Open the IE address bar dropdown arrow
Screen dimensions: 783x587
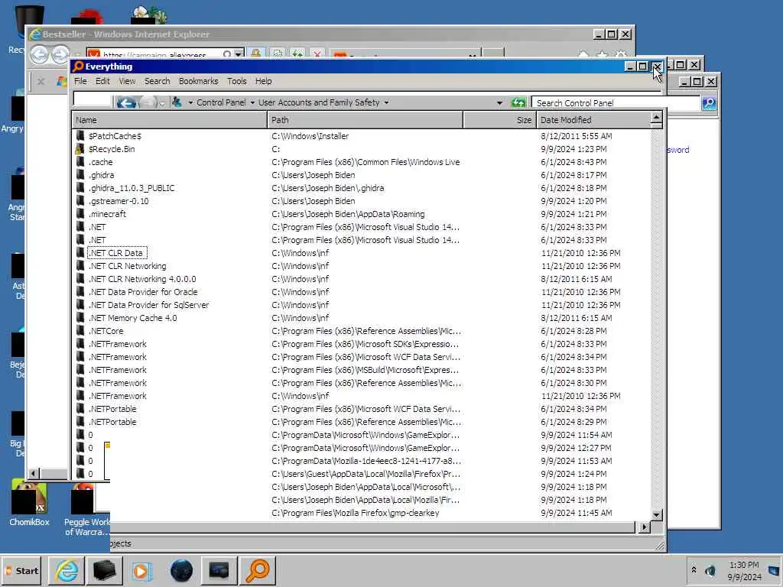239,54
